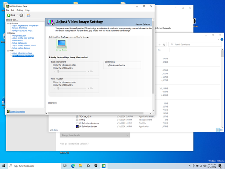
Task: Open Microsoft Edge from the taskbar
Action: tap(73, 166)
